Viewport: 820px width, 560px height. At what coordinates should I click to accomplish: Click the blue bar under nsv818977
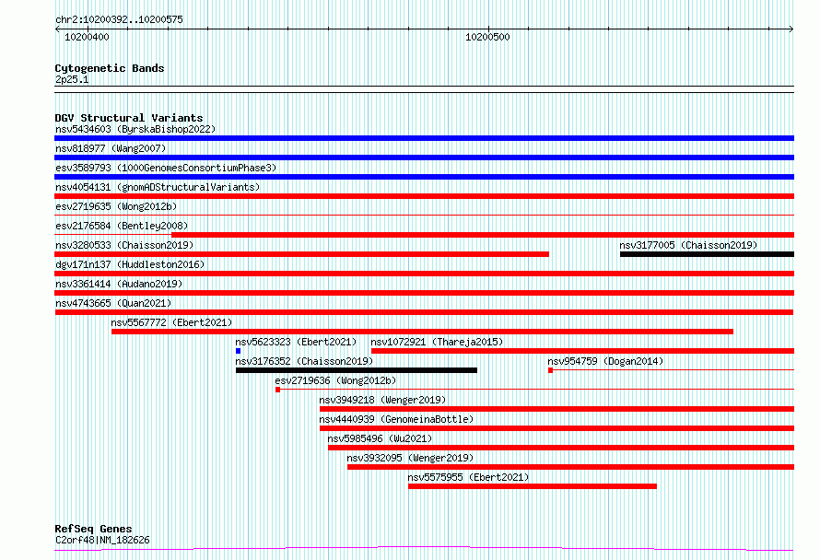coord(424,157)
